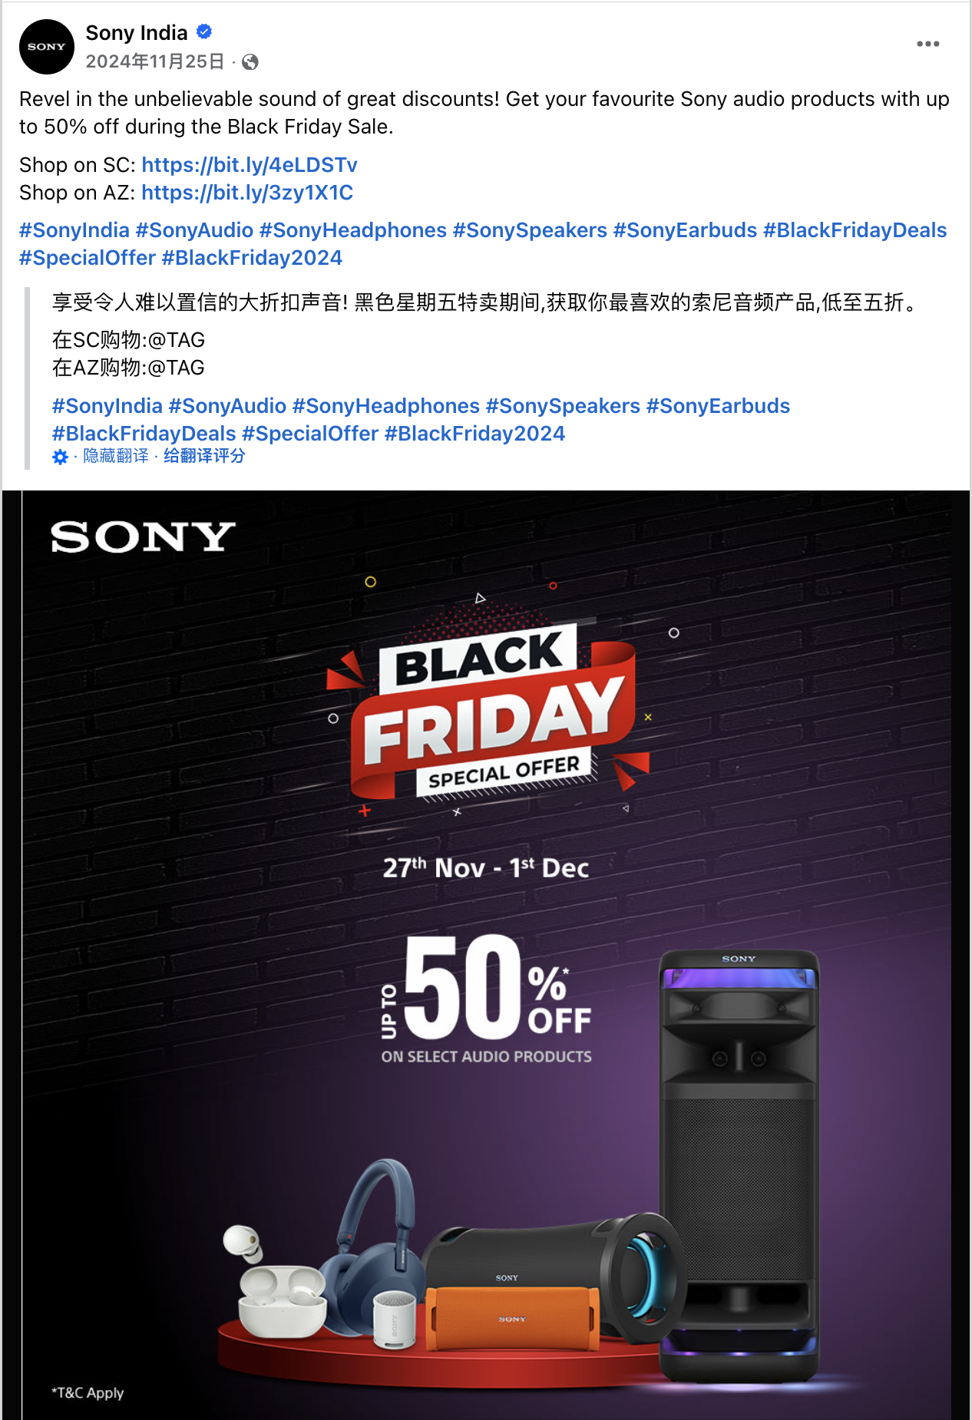The width and height of the screenshot is (972, 1420).
Task: Open the Shop on AZ bit.ly link
Action: click(x=247, y=193)
